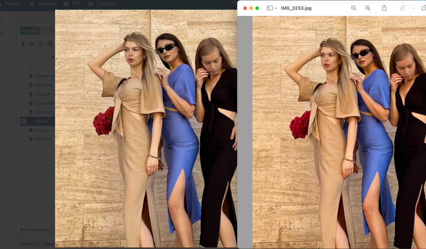This screenshot has width=426, height=249.
Task: Toggle the Preview sidebar view button
Action: [270, 8]
